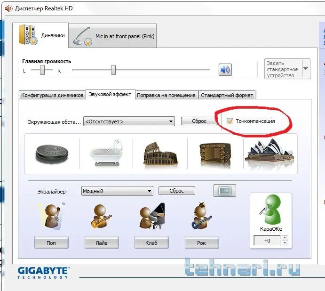
Task: Open the Окружающая обстановка dropdown
Action: point(129,121)
